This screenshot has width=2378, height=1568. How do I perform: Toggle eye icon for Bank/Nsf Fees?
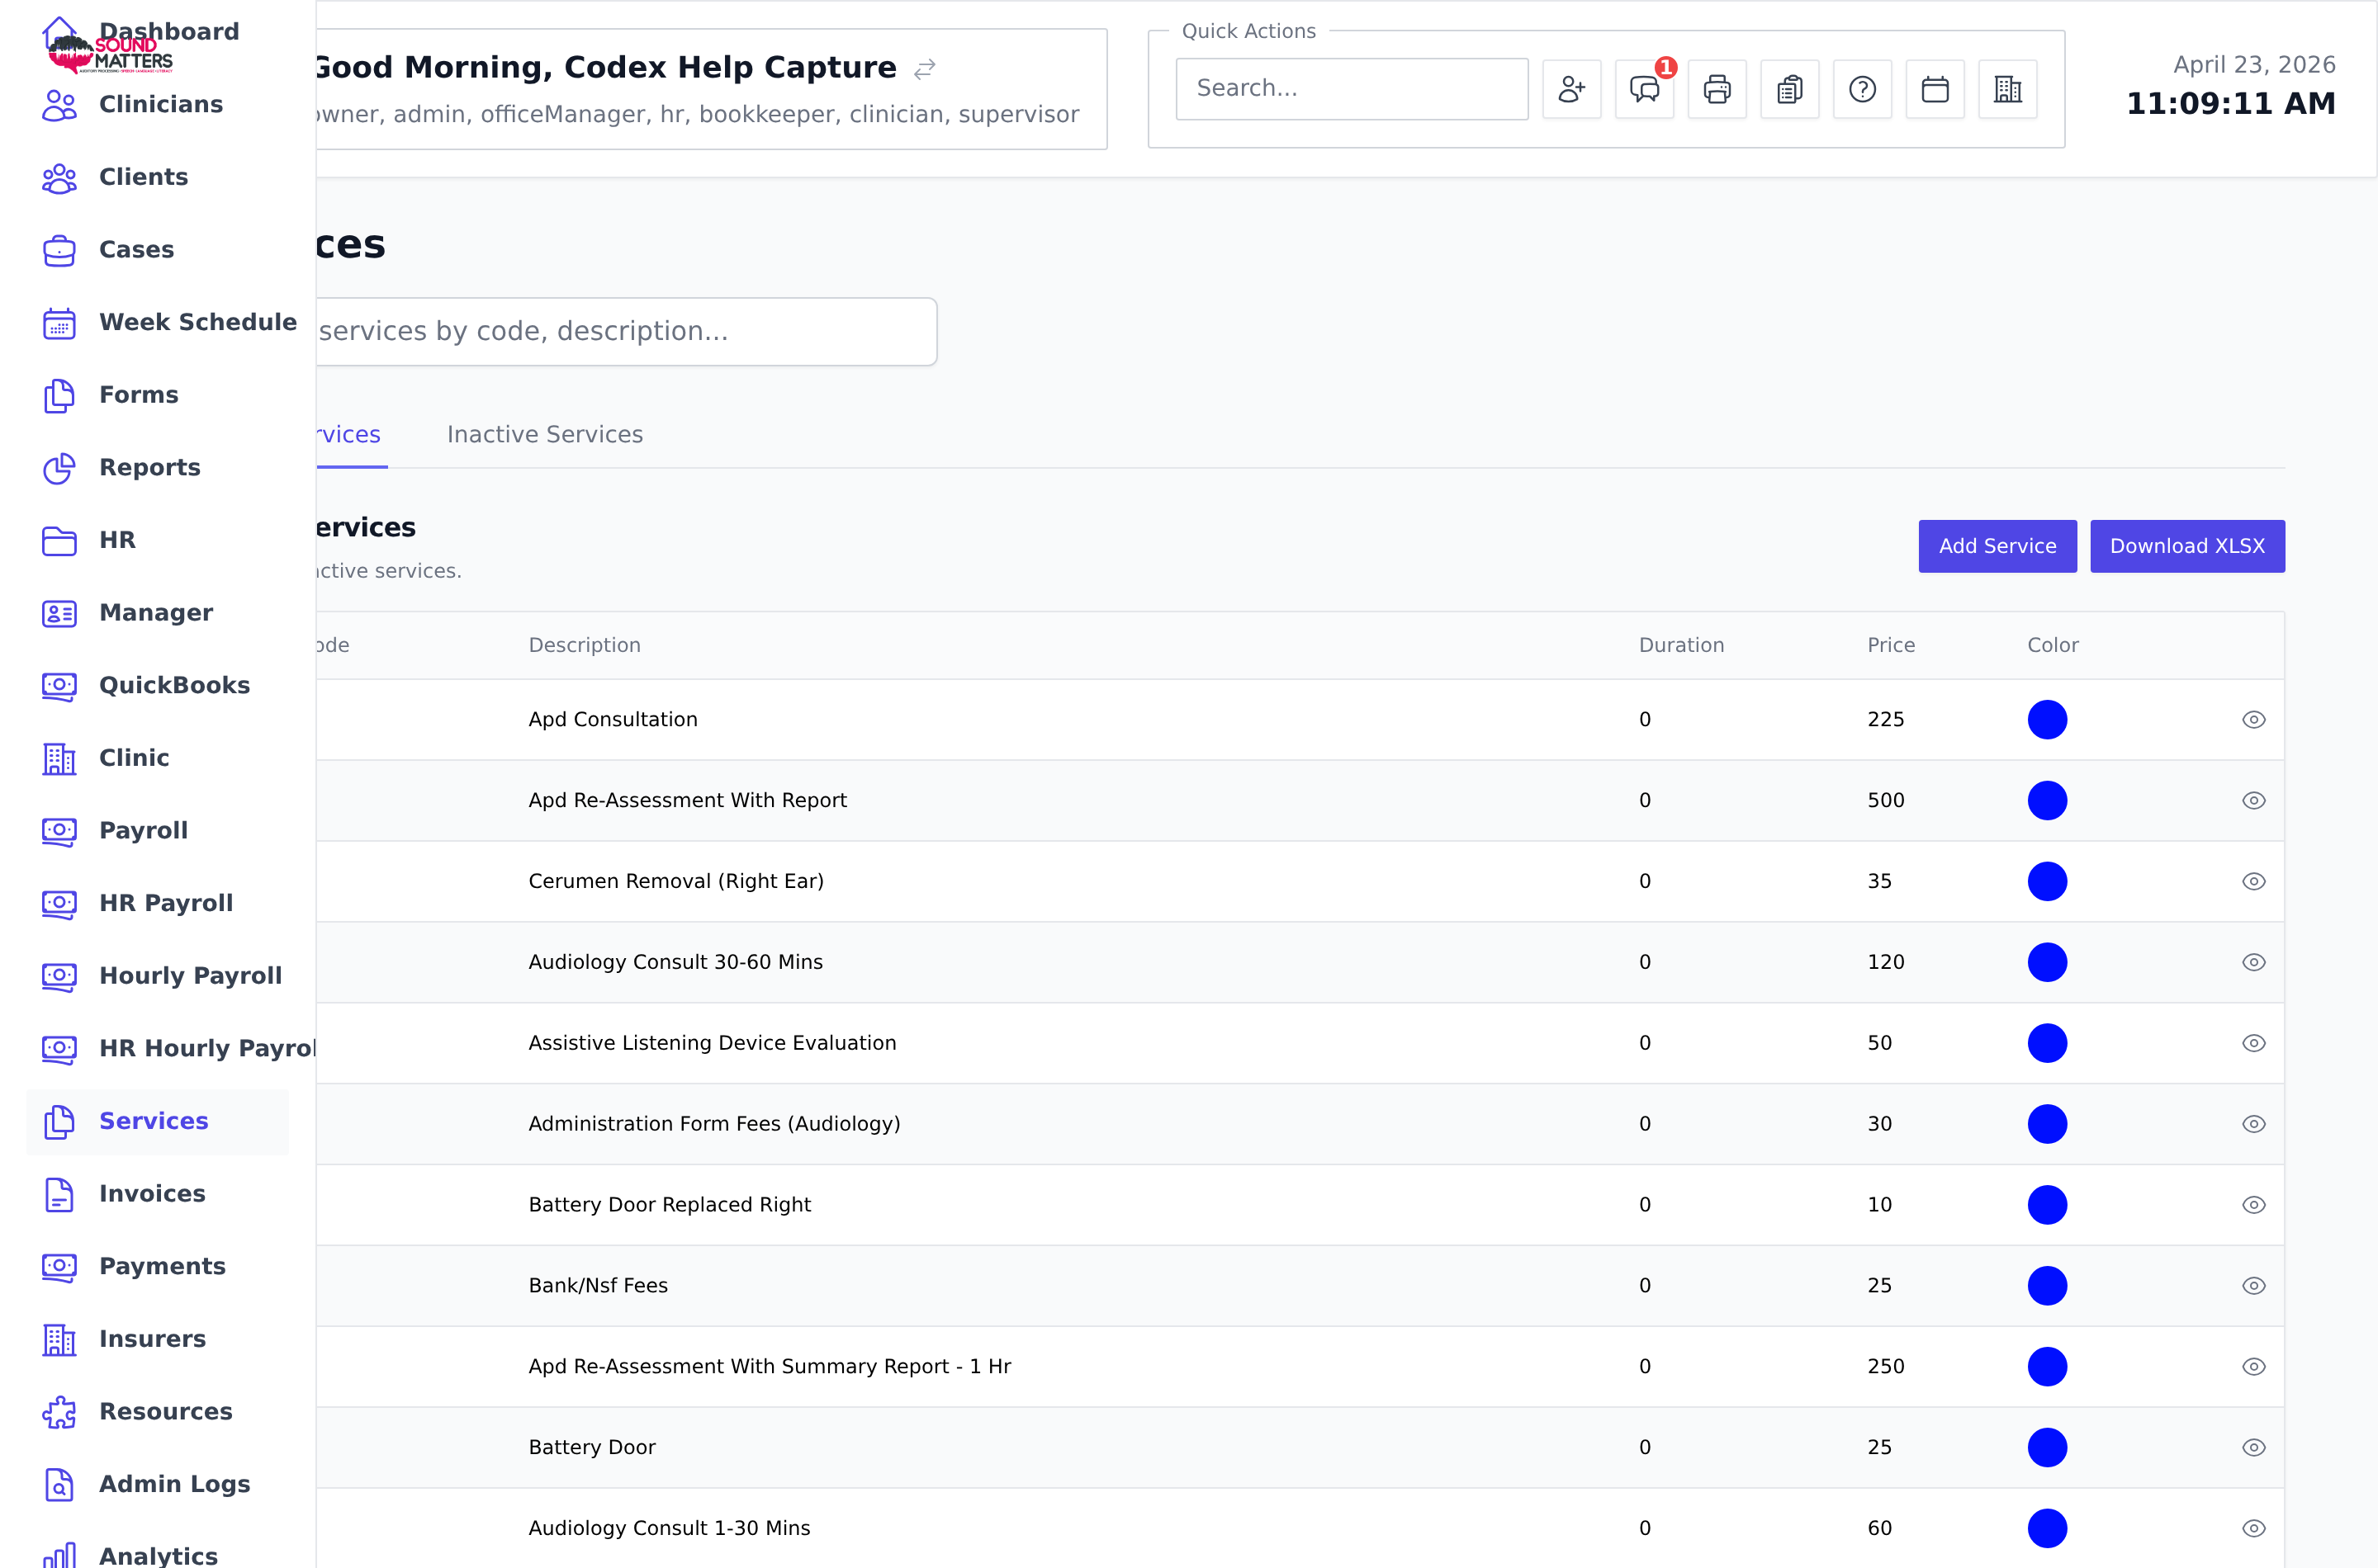[x=2253, y=1286]
